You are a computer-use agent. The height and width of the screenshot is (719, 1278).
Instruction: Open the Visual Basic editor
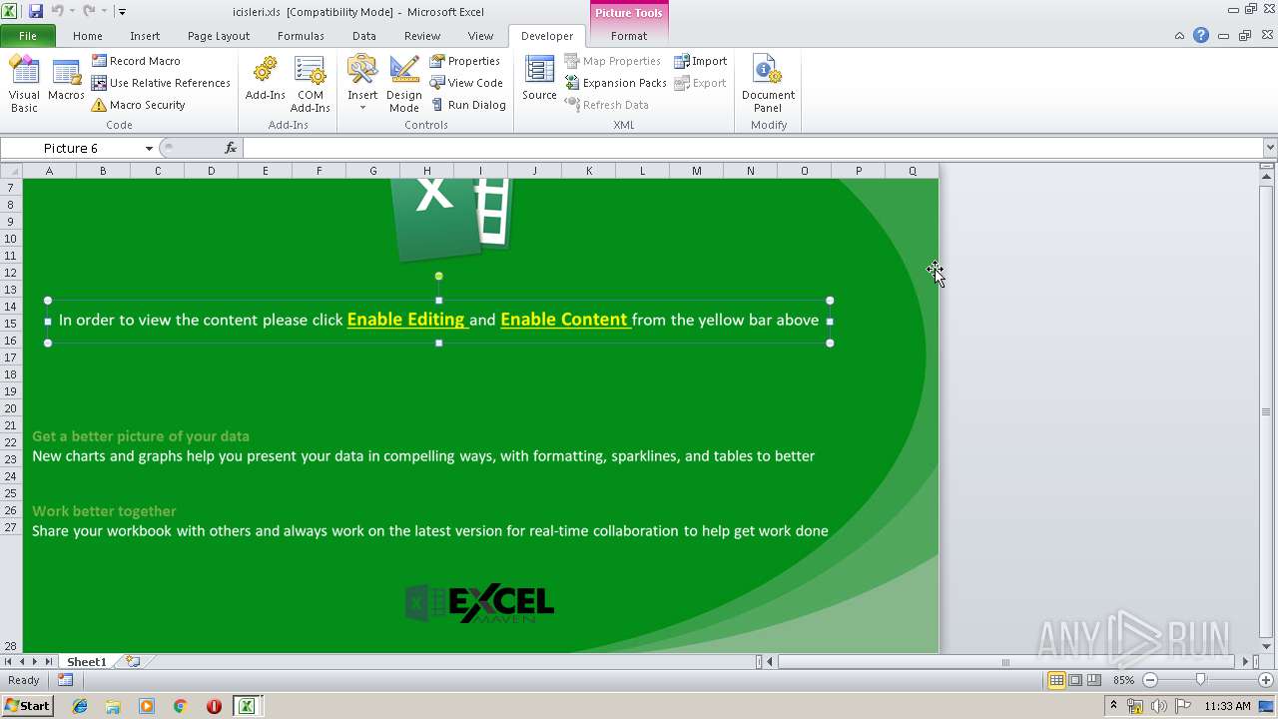(24, 84)
